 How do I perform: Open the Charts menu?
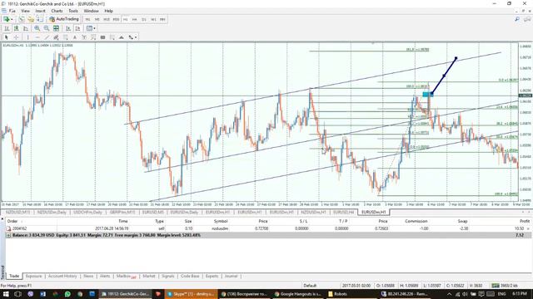point(57,11)
